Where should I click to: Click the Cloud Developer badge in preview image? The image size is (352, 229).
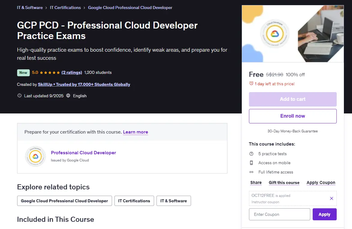[x=275, y=34]
